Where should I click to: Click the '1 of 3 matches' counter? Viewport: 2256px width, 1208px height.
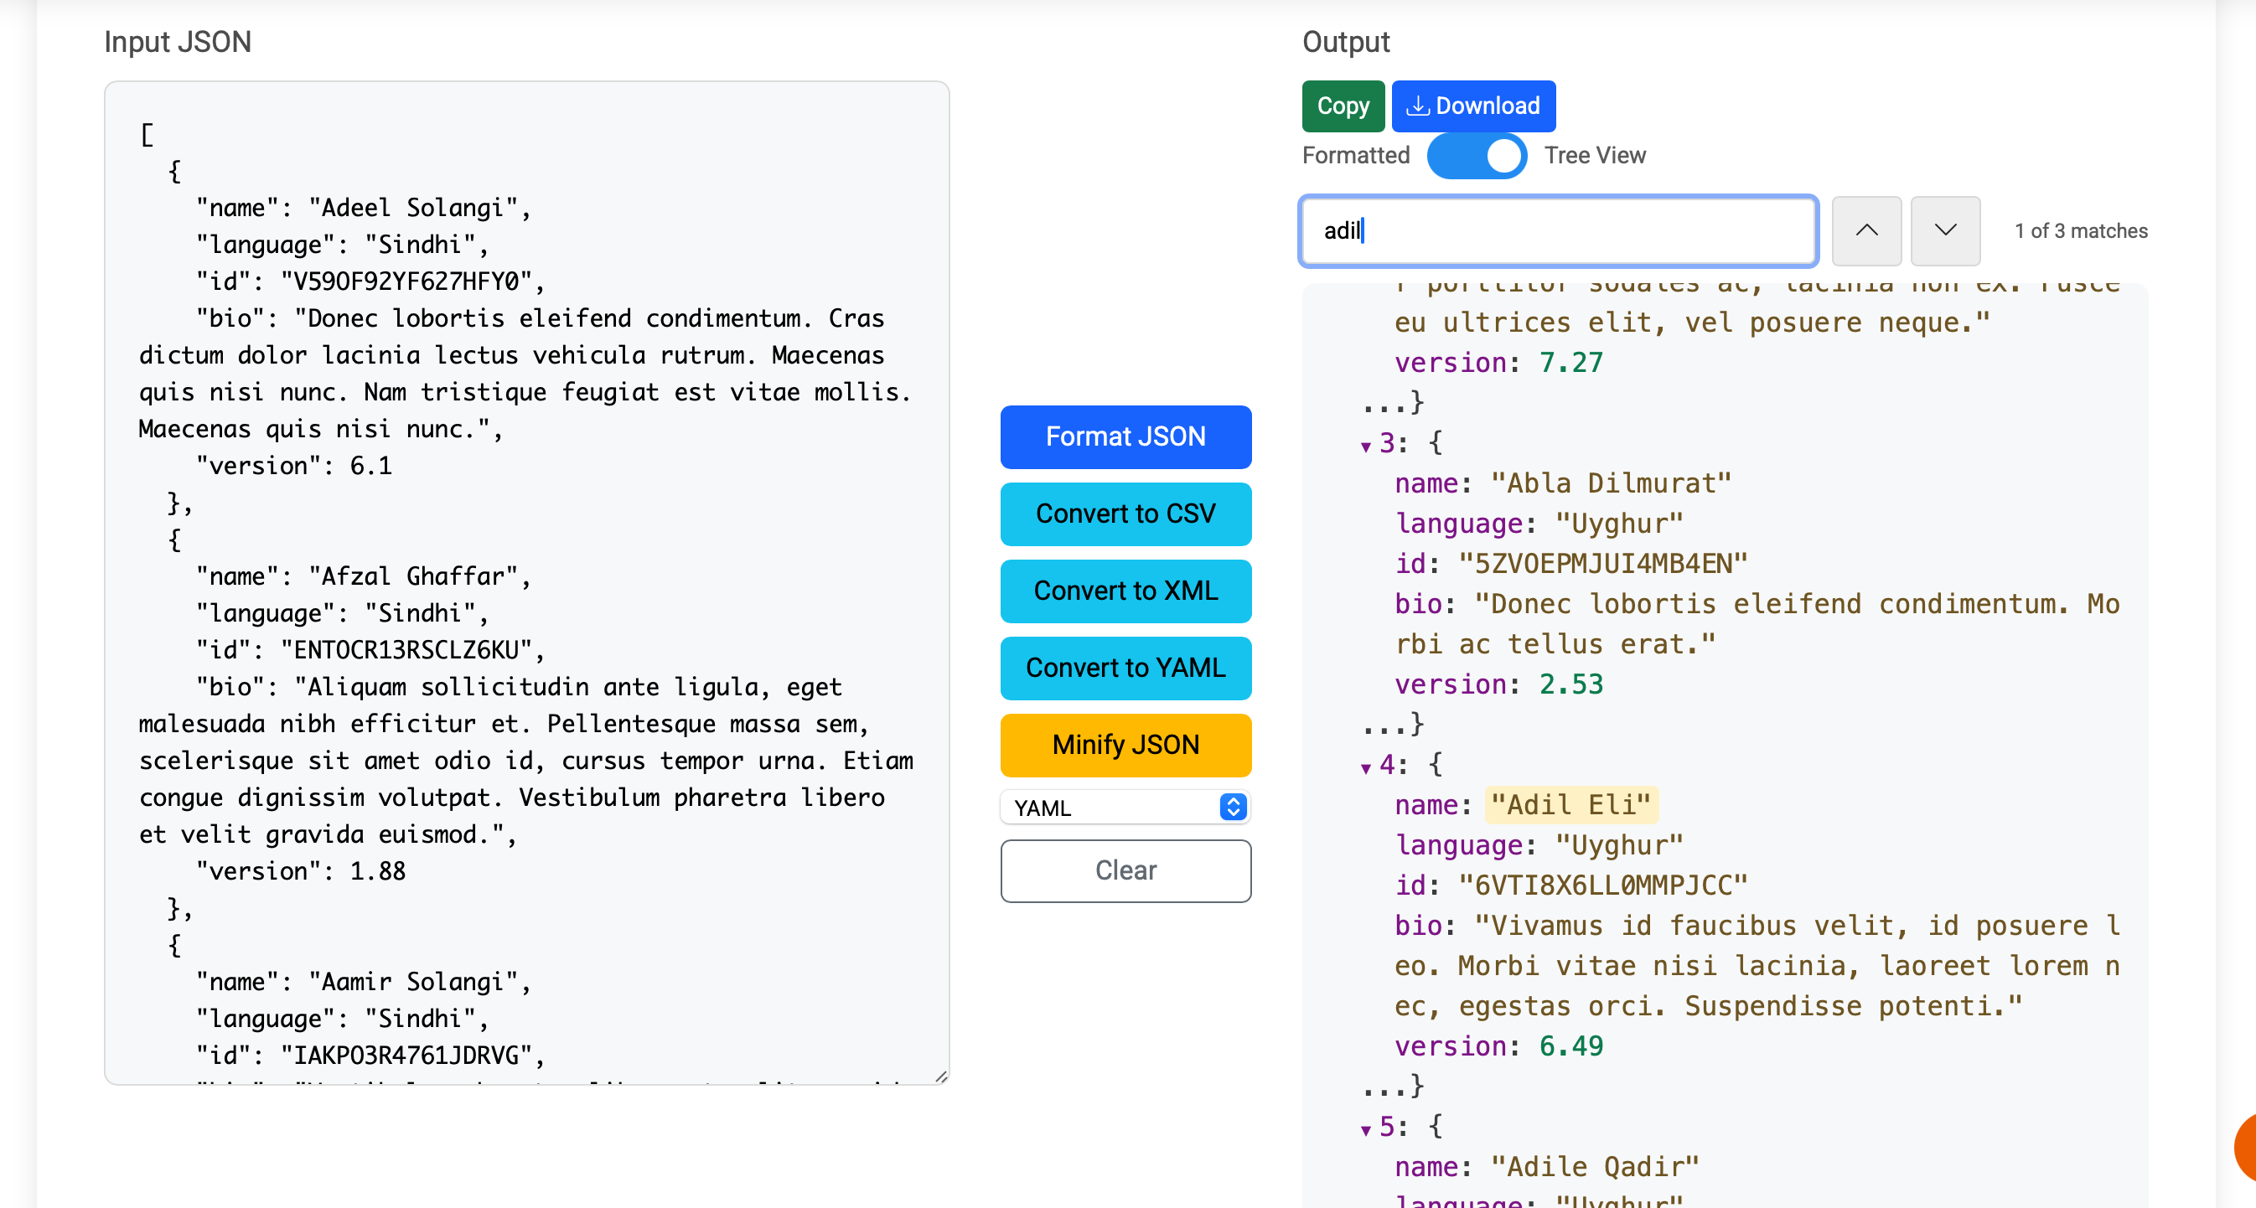[2081, 231]
